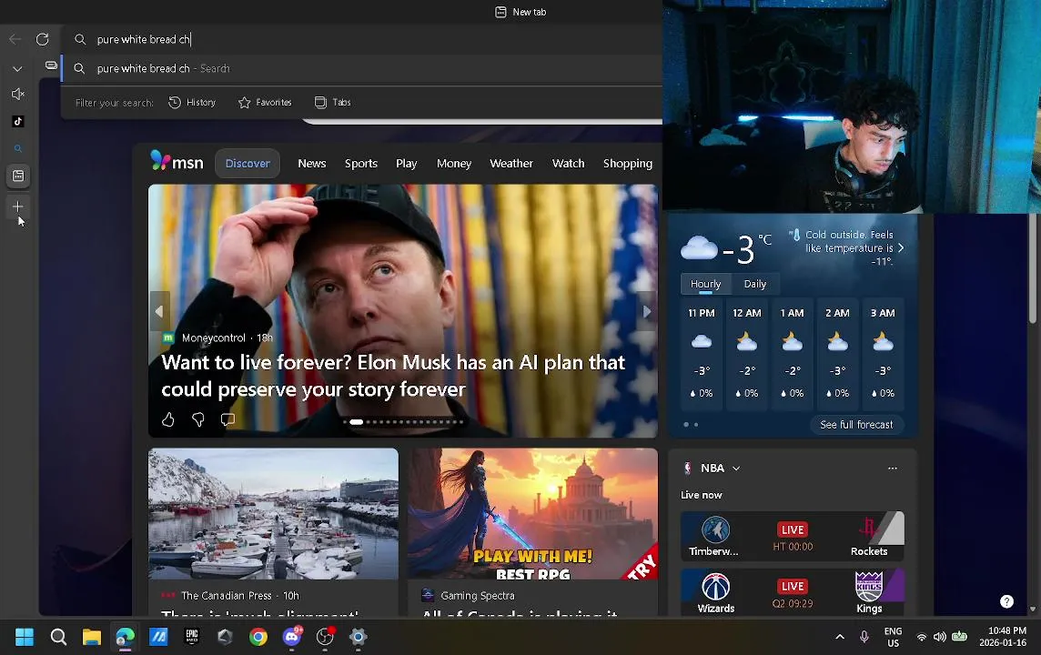
Task: Open the Money tab
Action: [x=454, y=163]
